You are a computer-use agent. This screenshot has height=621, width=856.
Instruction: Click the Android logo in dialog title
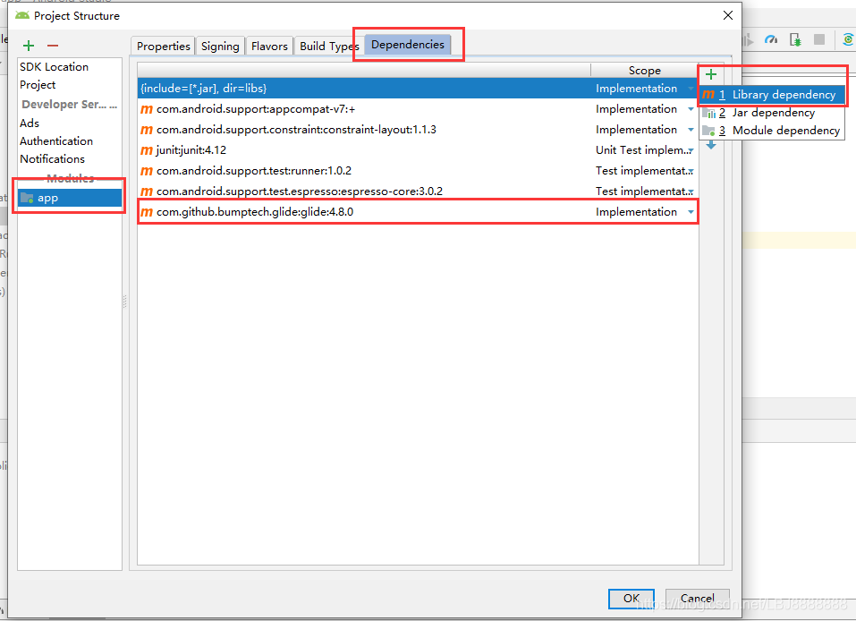[x=22, y=16]
